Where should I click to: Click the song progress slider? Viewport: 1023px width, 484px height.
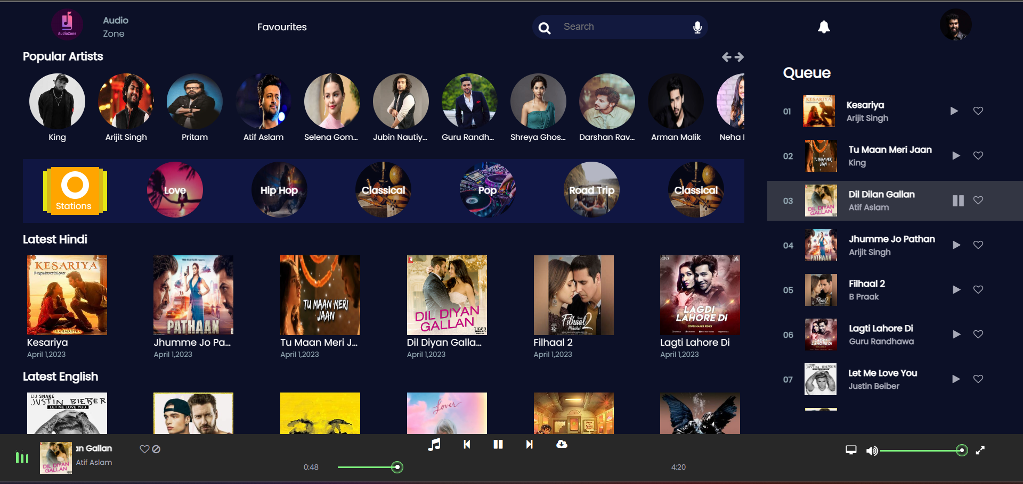pyautogui.click(x=397, y=468)
